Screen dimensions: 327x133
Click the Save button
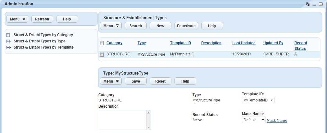(x=136, y=81)
